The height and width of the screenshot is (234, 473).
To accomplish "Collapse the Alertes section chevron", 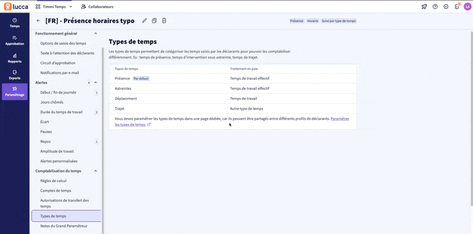I will 96,83.
